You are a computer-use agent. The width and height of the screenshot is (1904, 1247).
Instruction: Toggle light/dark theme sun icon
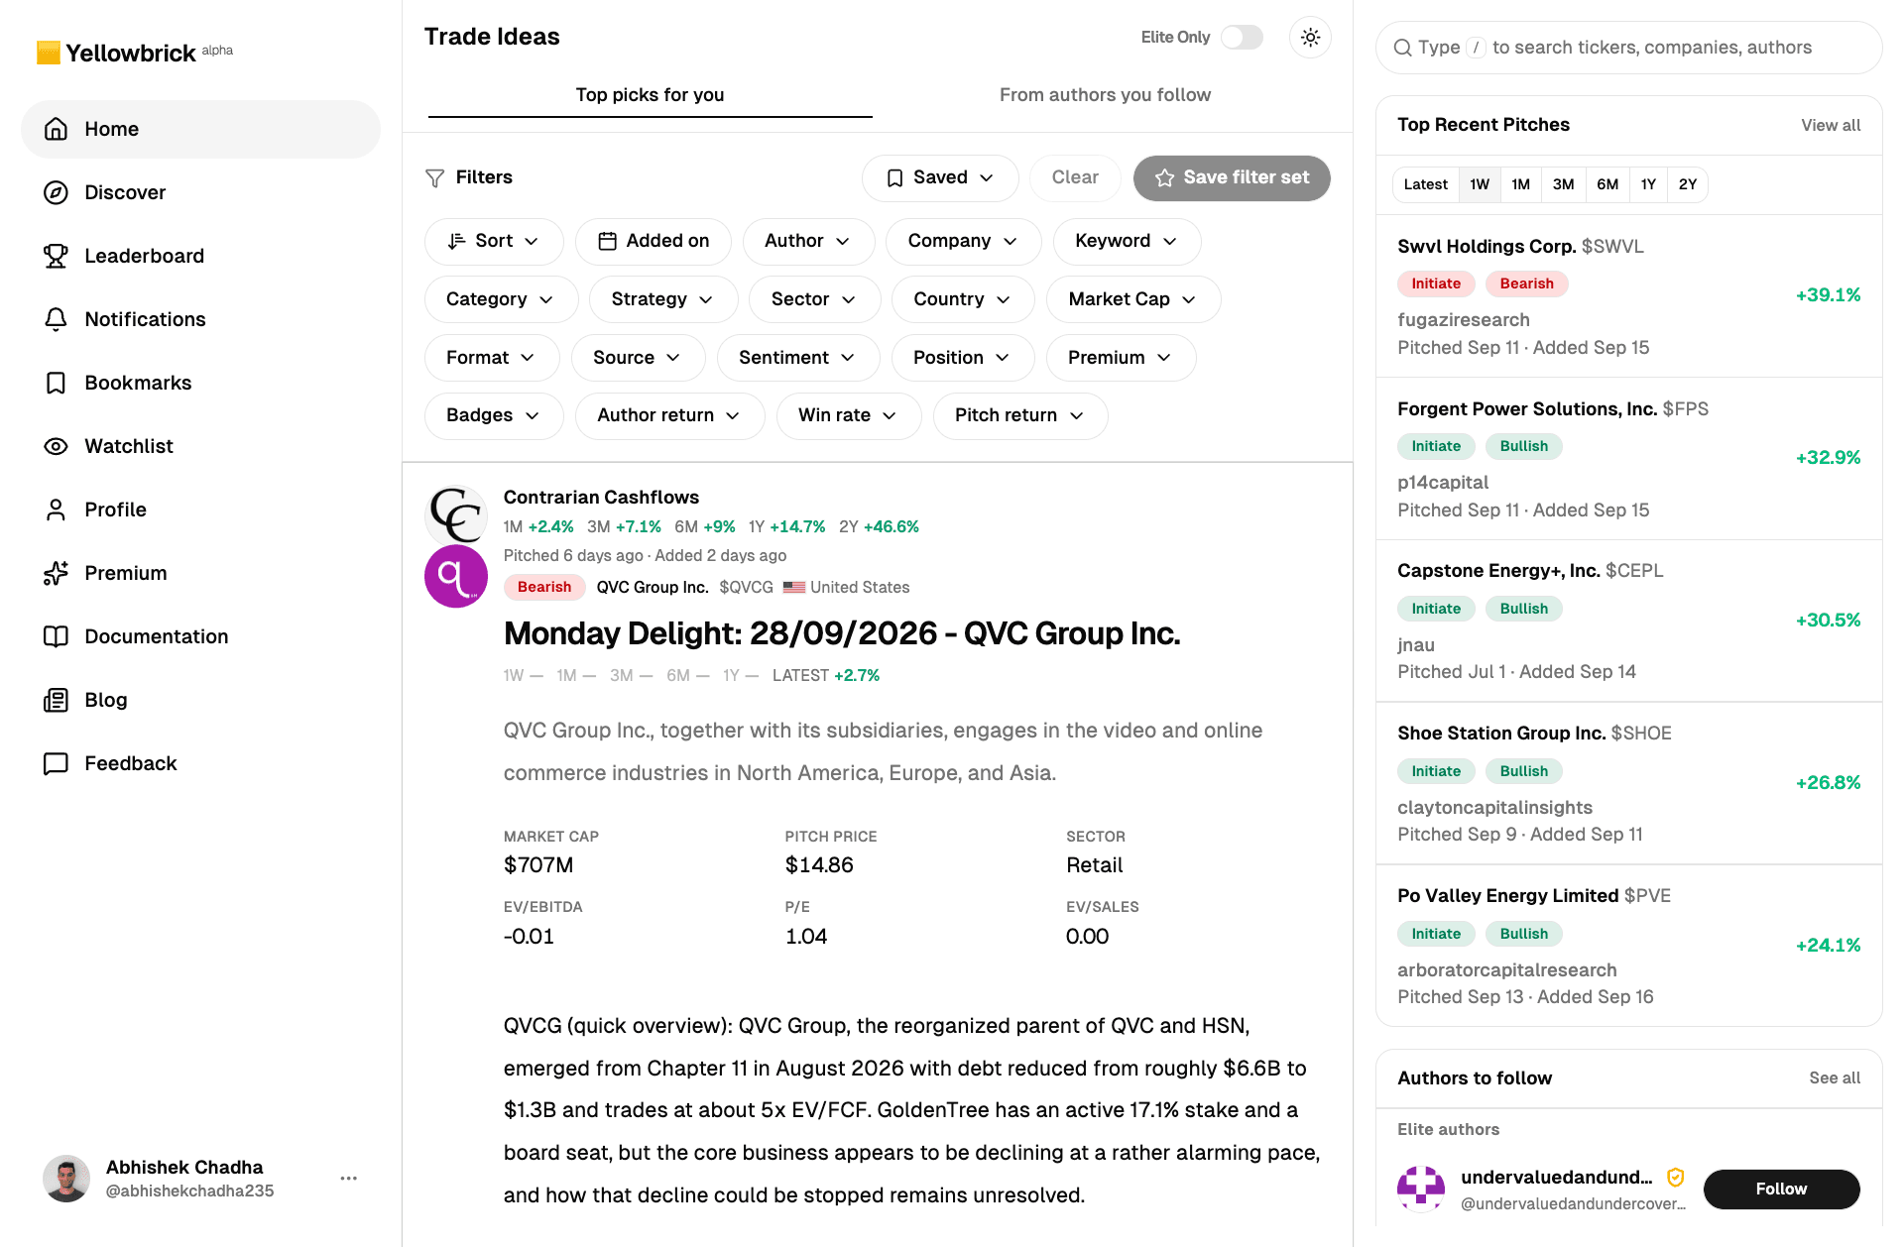1310,38
